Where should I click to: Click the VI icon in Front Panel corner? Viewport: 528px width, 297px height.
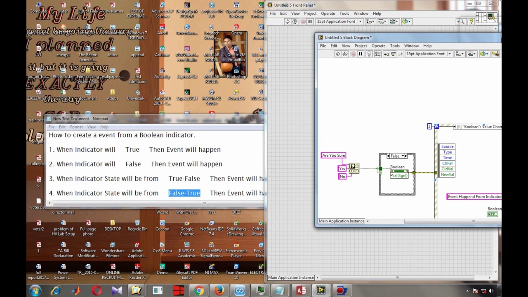(492, 18)
